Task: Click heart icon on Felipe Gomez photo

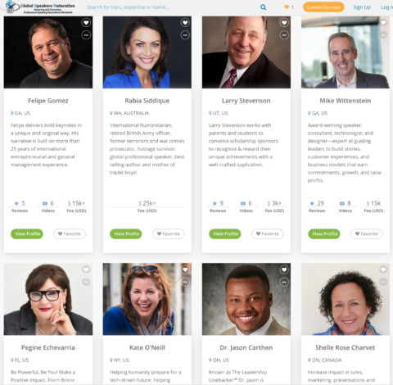Action: click(x=86, y=23)
